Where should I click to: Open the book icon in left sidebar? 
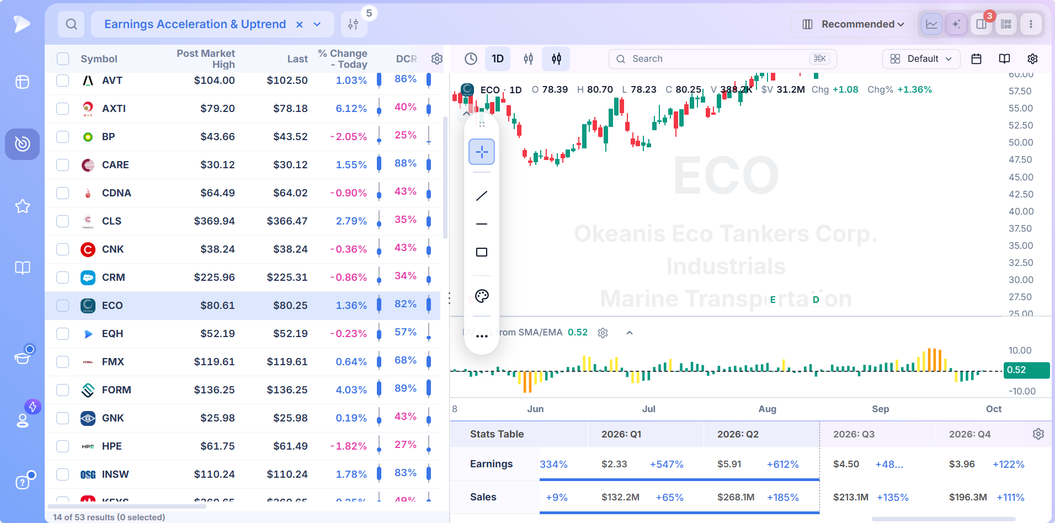point(23,268)
